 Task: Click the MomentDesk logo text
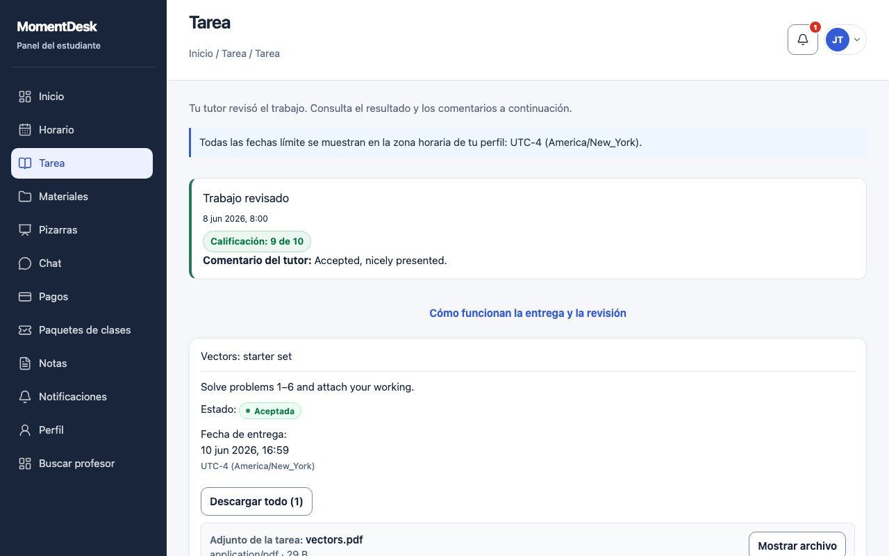point(57,27)
